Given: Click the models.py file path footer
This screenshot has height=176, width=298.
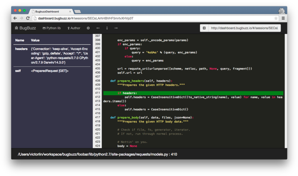Looking at the screenshot, I should click(97, 154).
